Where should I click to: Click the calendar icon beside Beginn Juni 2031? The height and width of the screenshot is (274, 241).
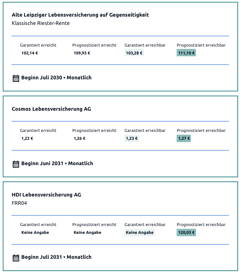point(16,164)
